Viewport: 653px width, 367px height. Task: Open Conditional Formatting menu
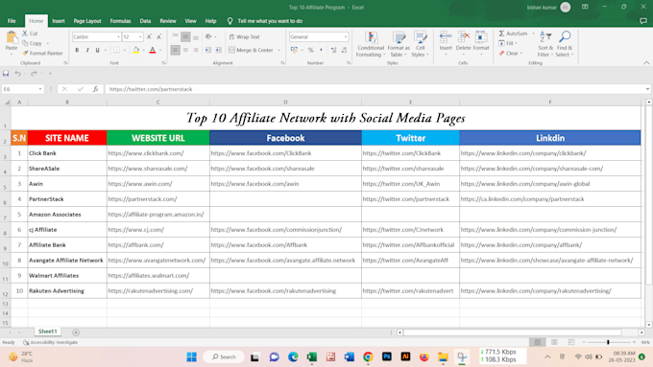click(371, 44)
